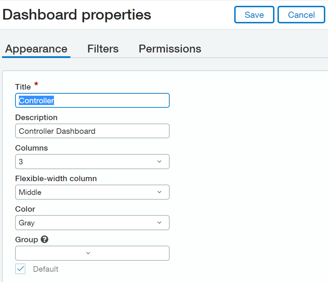Click the Flexible-width column chevron arrow
This screenshot has width=328, height=282.
pos(160,192)
